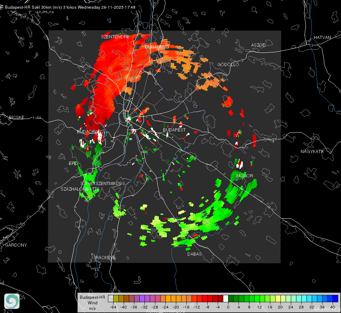This screenshot has width=341, height=313.
Task: Click the '-28' legend value
Action: point(155,307)
